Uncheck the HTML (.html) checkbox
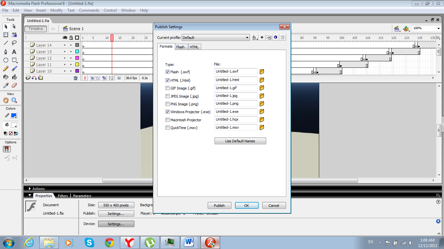Image resolution: width=444 pixels, height=249 pixels. pos(167,80)
